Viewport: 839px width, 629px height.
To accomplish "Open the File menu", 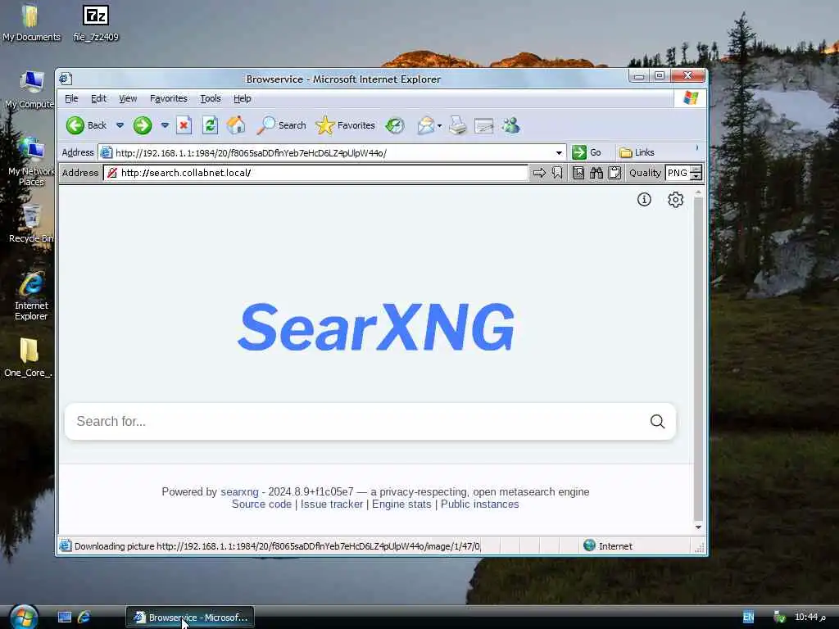I will pos(71,98).
